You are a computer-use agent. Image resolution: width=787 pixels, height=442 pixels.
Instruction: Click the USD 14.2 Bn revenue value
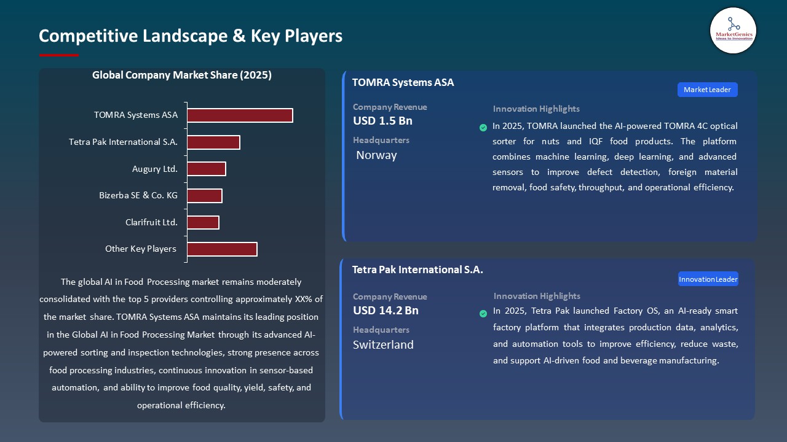pyautogui.click(x=386, y=311)
